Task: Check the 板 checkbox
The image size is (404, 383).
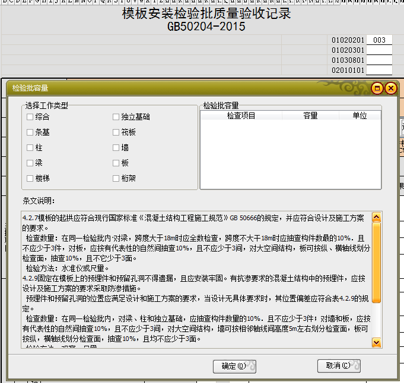Action: point(116,163)
